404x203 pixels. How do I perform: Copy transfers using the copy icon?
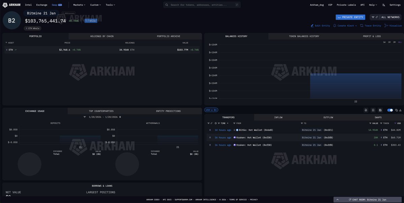coord(397,110)
